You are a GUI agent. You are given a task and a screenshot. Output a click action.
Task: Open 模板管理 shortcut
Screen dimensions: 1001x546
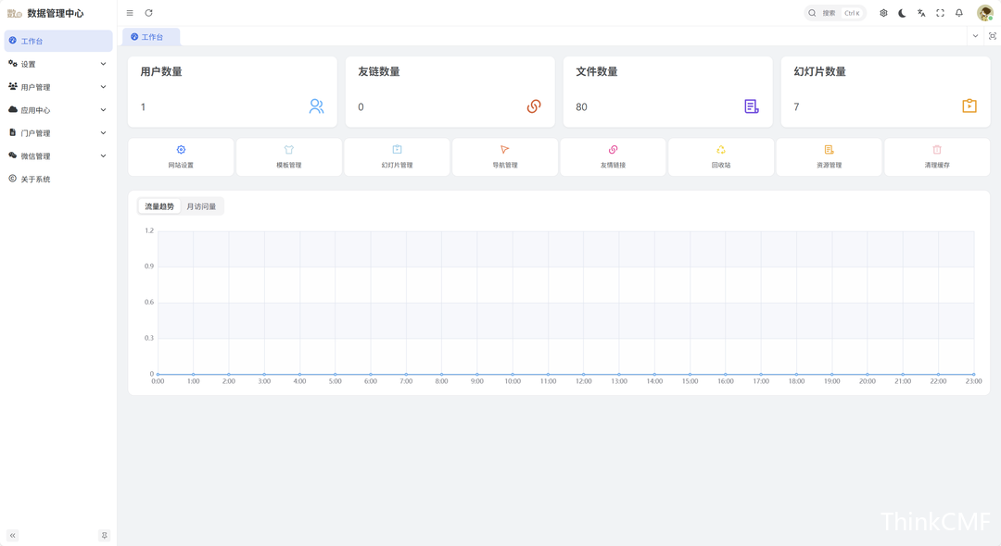[x=288, y=156]
